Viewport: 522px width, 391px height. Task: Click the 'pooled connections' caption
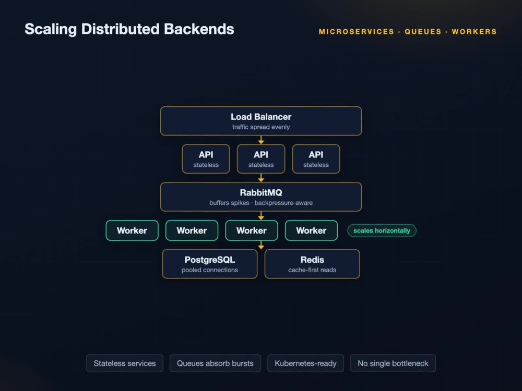210,270
